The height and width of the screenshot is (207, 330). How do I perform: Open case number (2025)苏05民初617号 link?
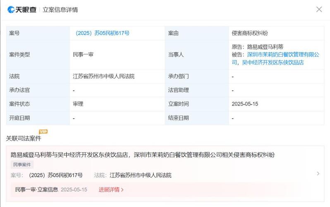pyautogui.click(x=102, y=33)
